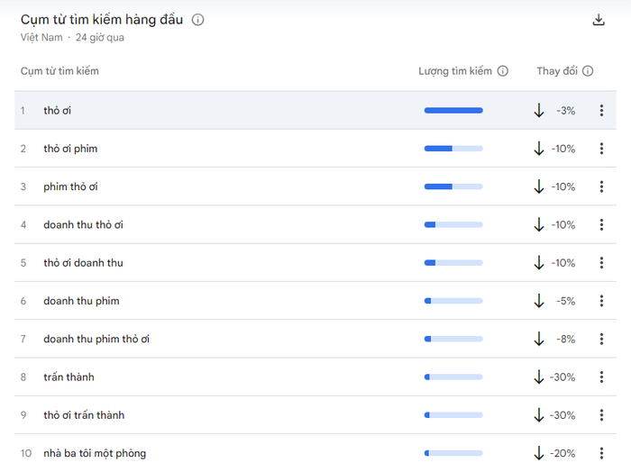Open three-dot menu for doanh thu phim

[601, 301]
